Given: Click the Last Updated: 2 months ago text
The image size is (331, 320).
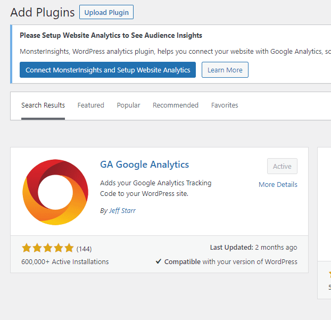Looking at the screenshot, I should tap(253, 248).
